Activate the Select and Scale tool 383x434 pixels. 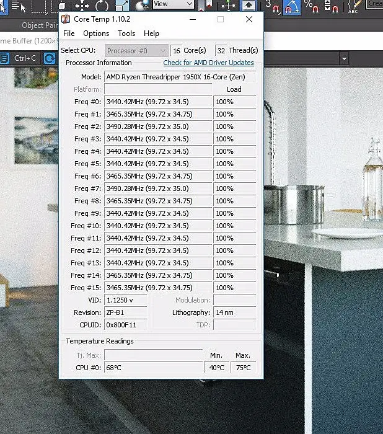[x=121, y=6]
